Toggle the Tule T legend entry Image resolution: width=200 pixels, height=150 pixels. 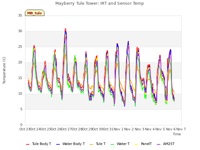tap(98, 144)
